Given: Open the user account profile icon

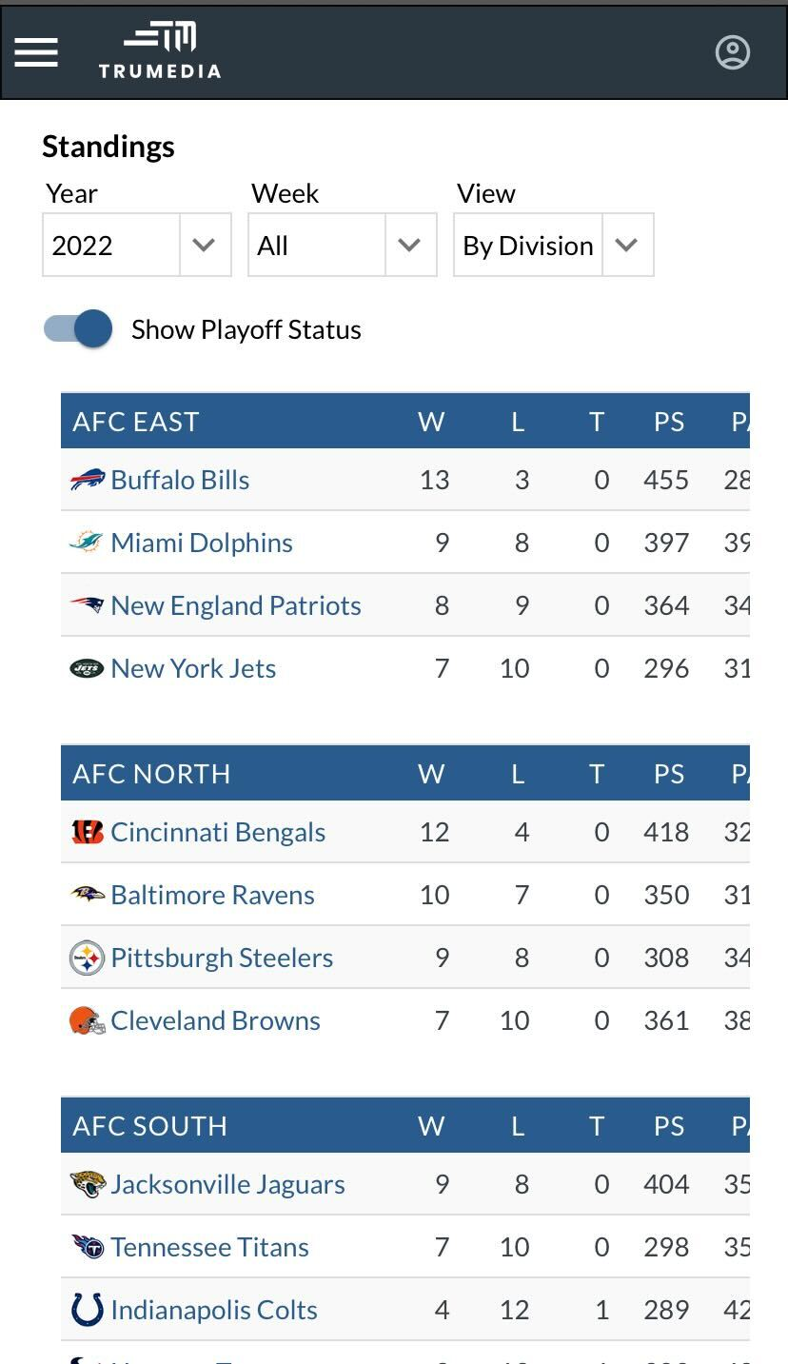Looking at the screenshot, I should tap(732, 52).
